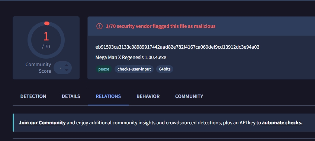This screenshot has height=141, width=315.
Task: Click the 64bits tag
Action: [165, 69]
